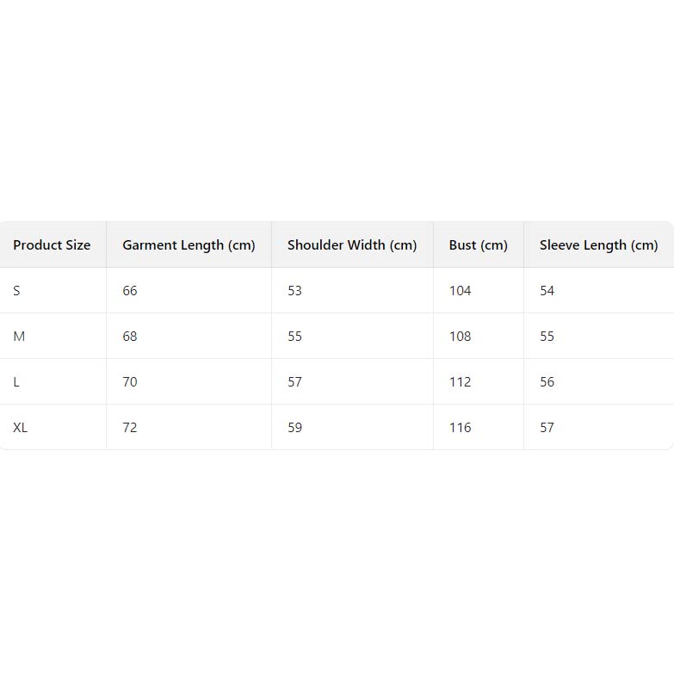674x674 pixels.
Task: Click the size S row label
Action: pyautogui.click(x=16, y=291)
